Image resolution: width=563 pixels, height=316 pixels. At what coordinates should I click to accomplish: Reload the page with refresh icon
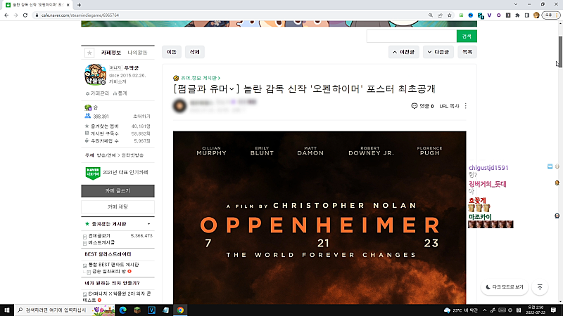tap(25, 15)
